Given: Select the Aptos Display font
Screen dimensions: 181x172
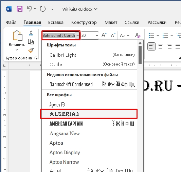Looking at the screenshot, I should pos(90,153).
